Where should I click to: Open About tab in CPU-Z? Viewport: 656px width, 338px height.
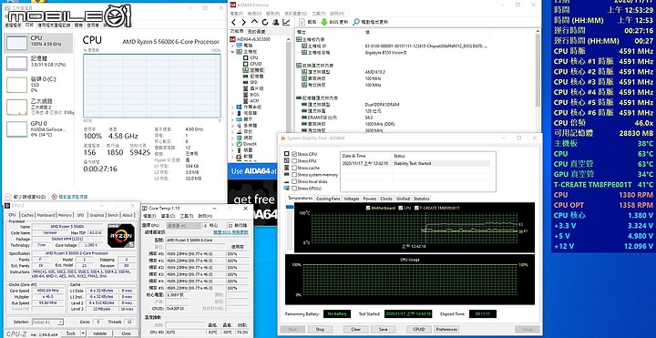point(128,215)
